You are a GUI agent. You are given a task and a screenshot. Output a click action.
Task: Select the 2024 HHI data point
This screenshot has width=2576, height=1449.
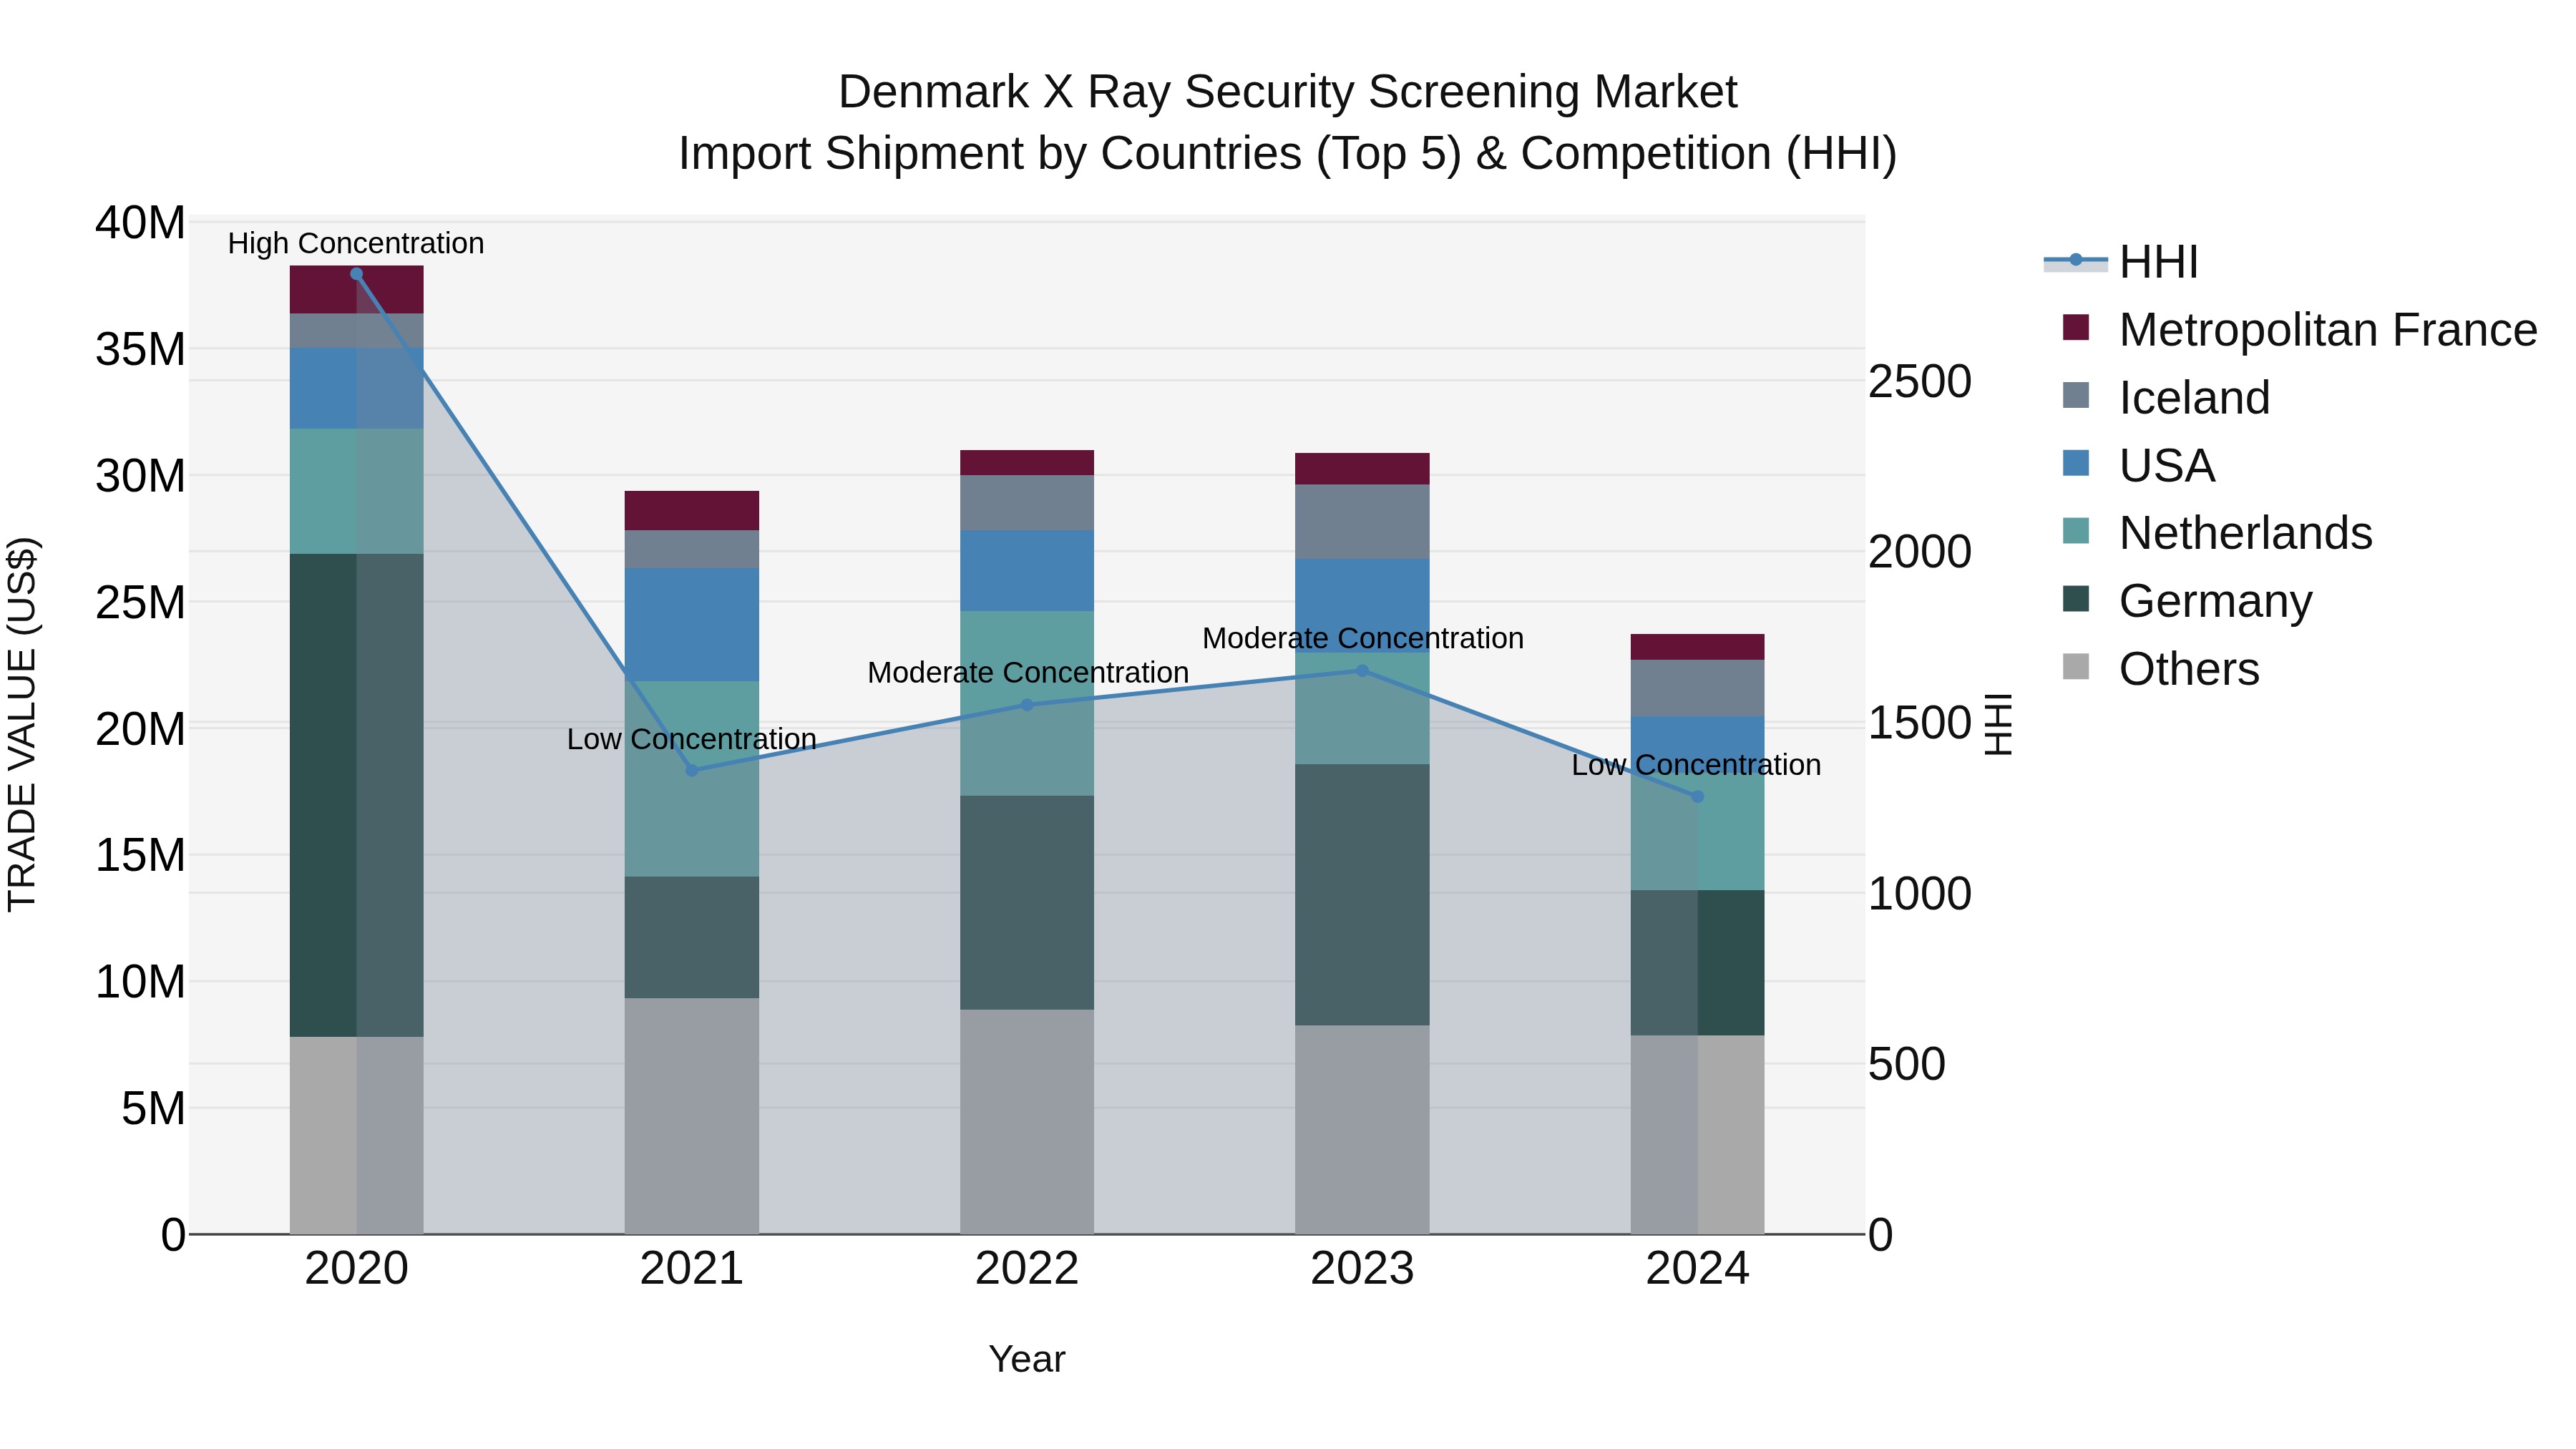coord(1697,797)
